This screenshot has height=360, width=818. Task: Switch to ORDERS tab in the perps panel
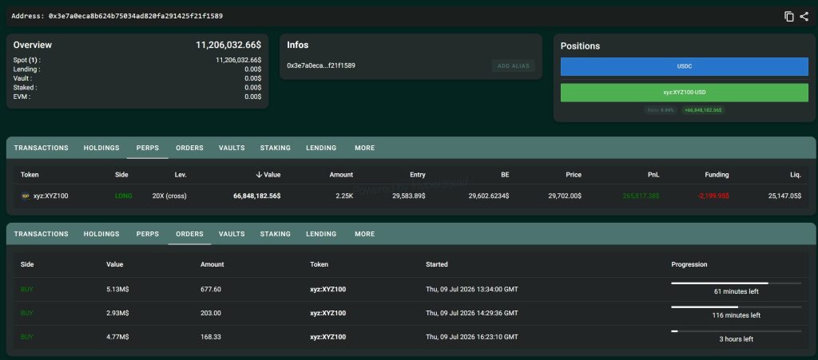click(189, 148)
